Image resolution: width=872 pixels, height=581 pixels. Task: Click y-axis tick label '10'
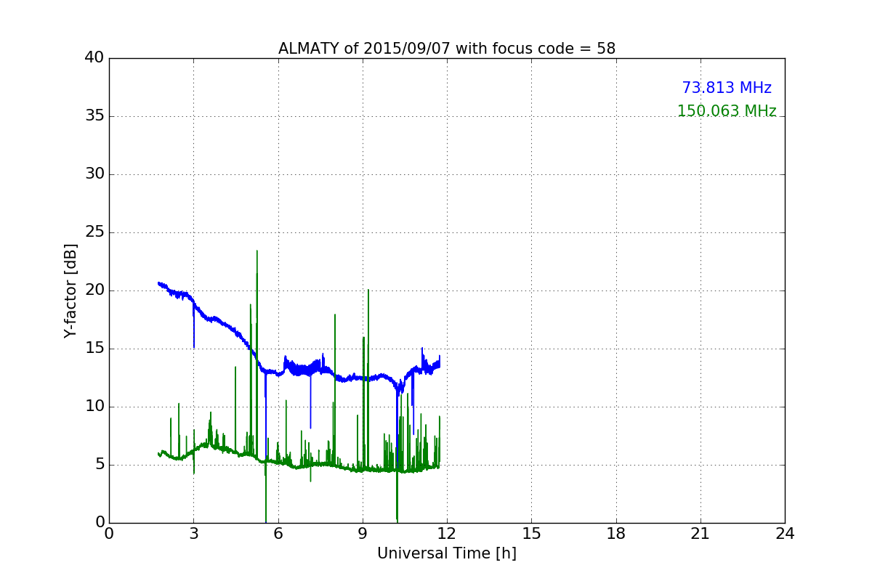click(94, 407)
